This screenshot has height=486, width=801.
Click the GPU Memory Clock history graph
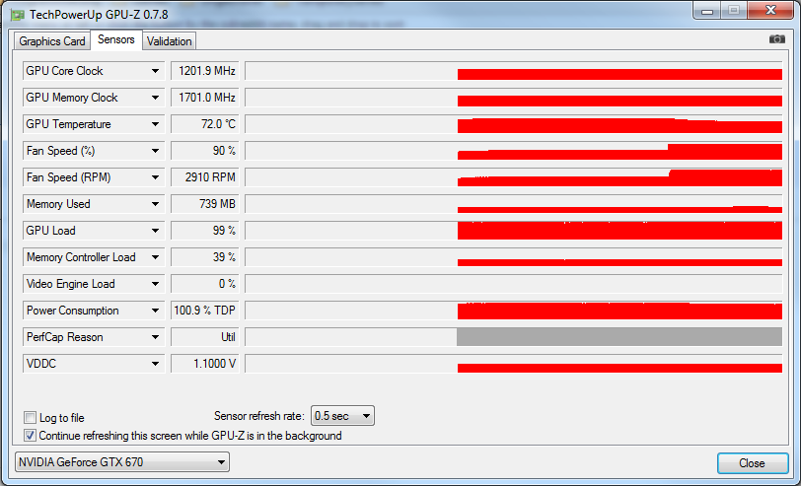tap(514, 98)
